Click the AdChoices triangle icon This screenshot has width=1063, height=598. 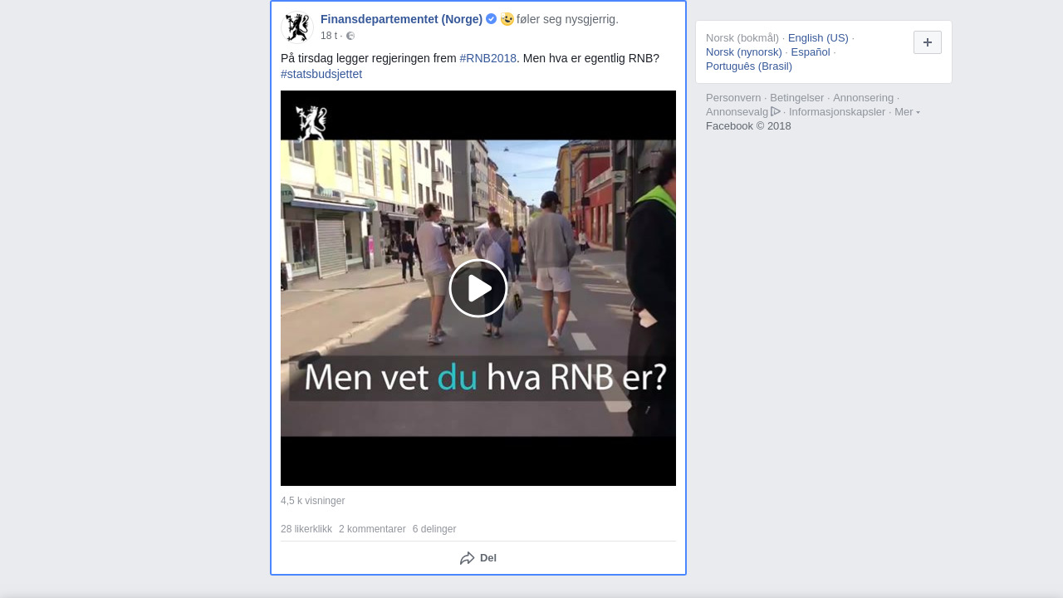tap(776, 111)
